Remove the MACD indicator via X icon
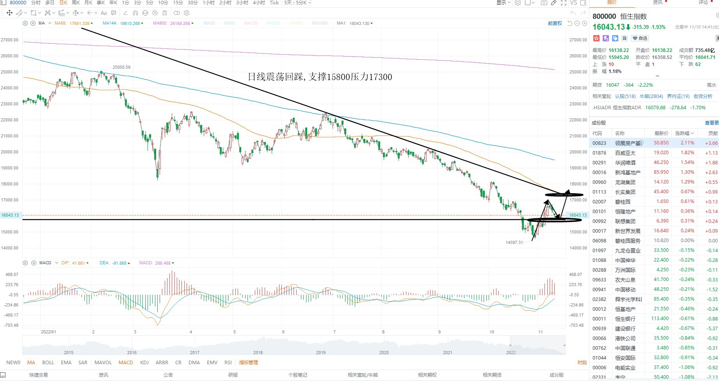 (x=34, y=263)
